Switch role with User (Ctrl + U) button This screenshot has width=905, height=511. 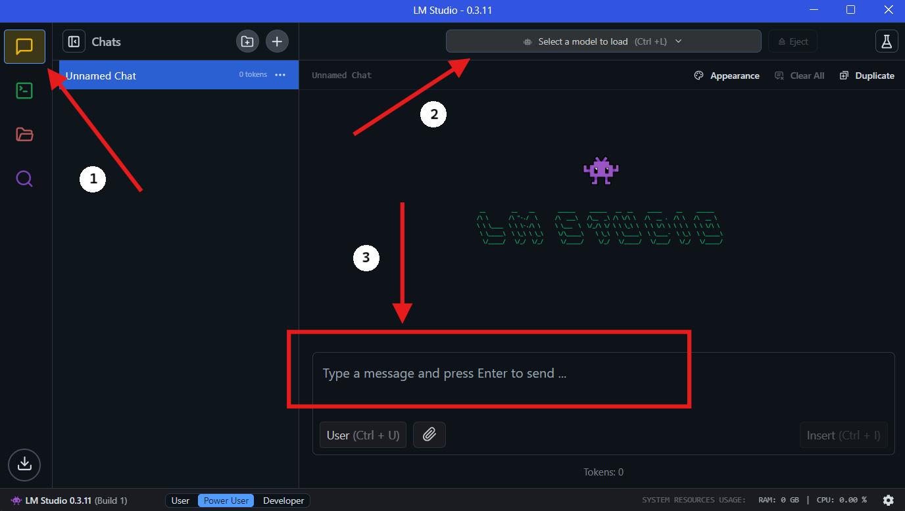363,435
